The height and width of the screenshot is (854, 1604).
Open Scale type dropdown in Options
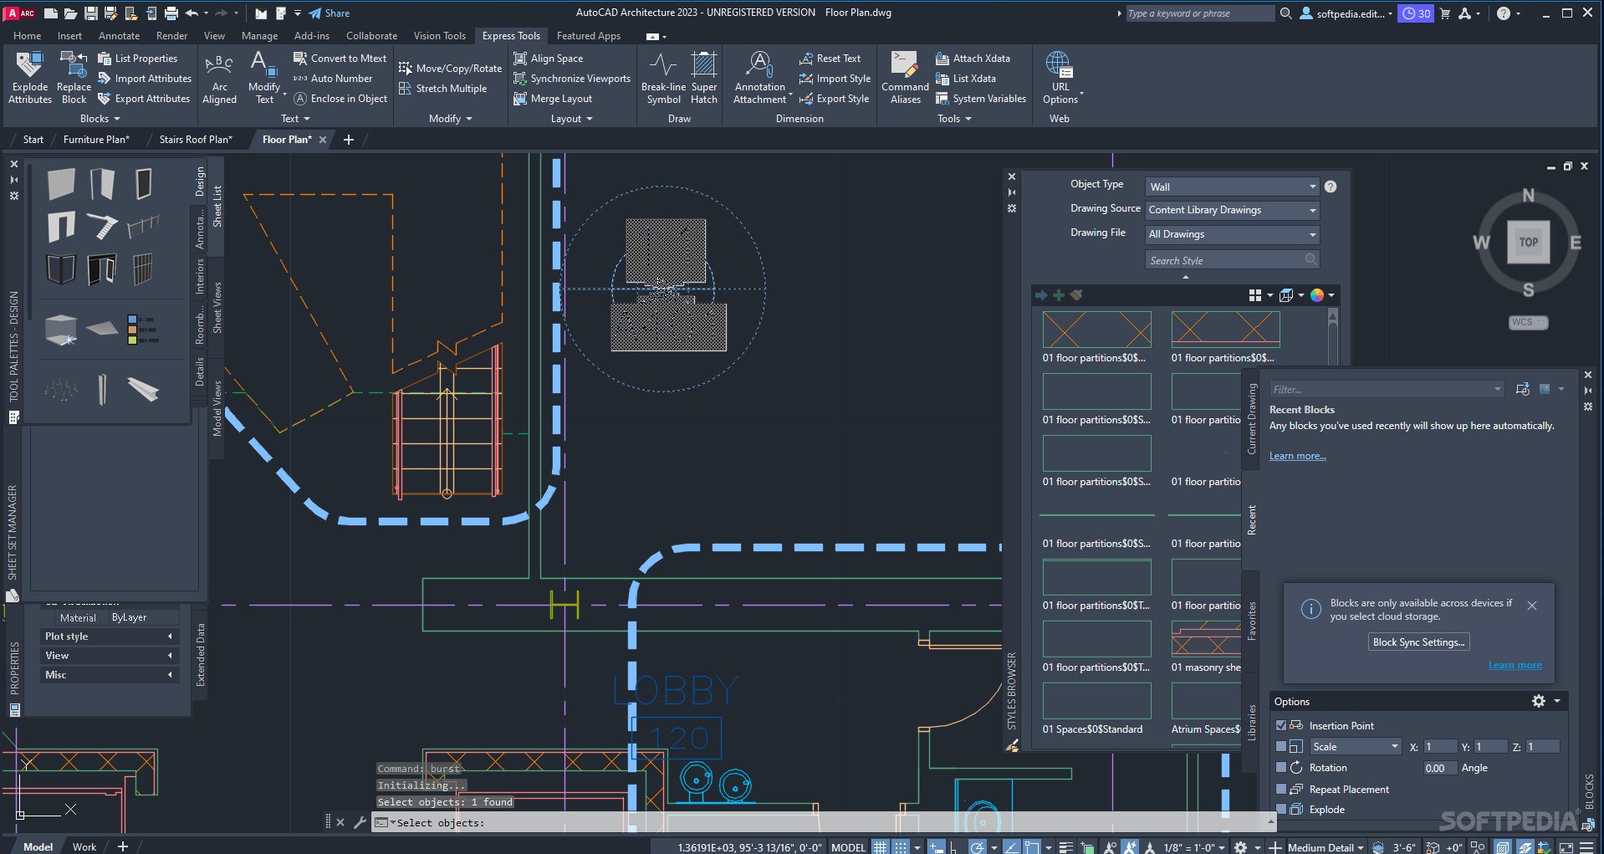tap(1355, 746)
